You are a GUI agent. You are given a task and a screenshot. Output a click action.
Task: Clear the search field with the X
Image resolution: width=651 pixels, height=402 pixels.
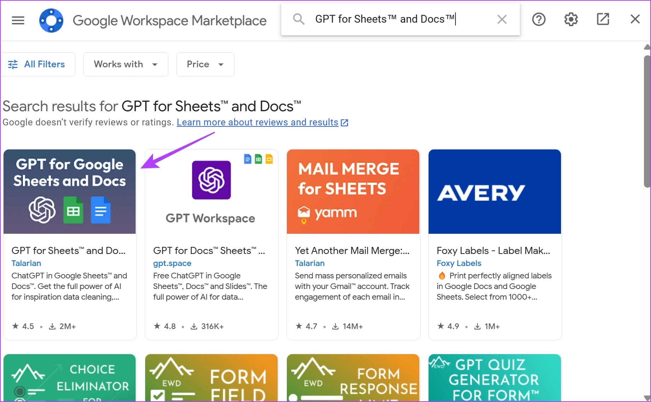[502, 19]
